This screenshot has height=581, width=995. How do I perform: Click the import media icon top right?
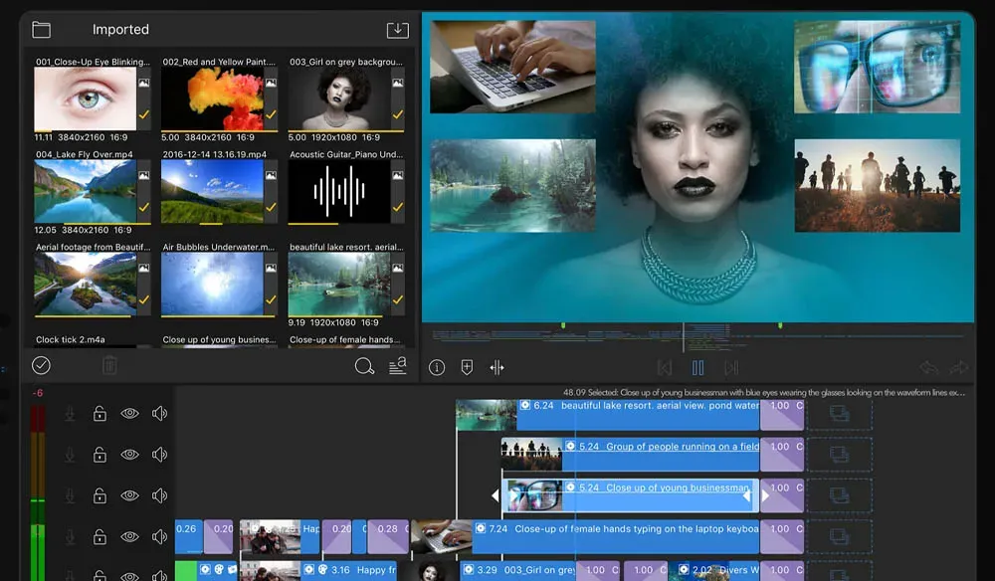[x=396, y=29]
